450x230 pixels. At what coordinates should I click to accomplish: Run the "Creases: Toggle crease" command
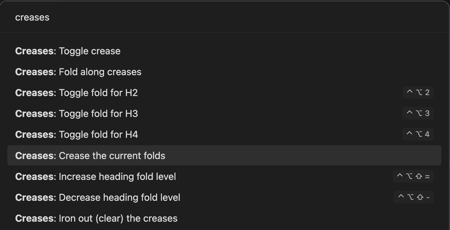pos(68,51)
